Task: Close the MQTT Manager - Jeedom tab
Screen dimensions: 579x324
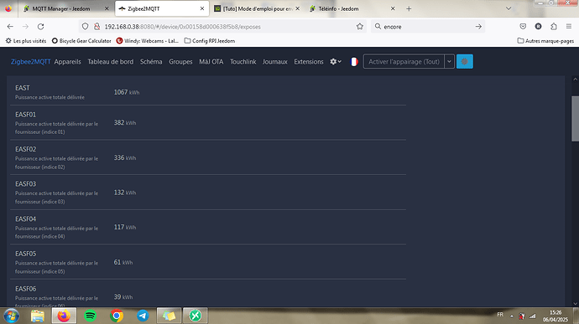Action: click(x=107, y=8)
